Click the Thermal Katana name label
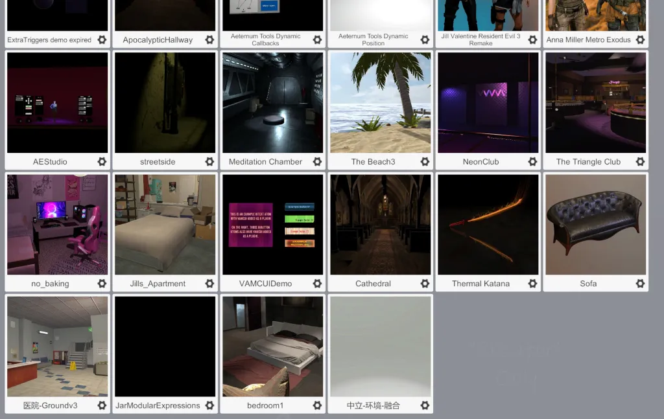Screen dimensions: 664x419 [480, 284]
